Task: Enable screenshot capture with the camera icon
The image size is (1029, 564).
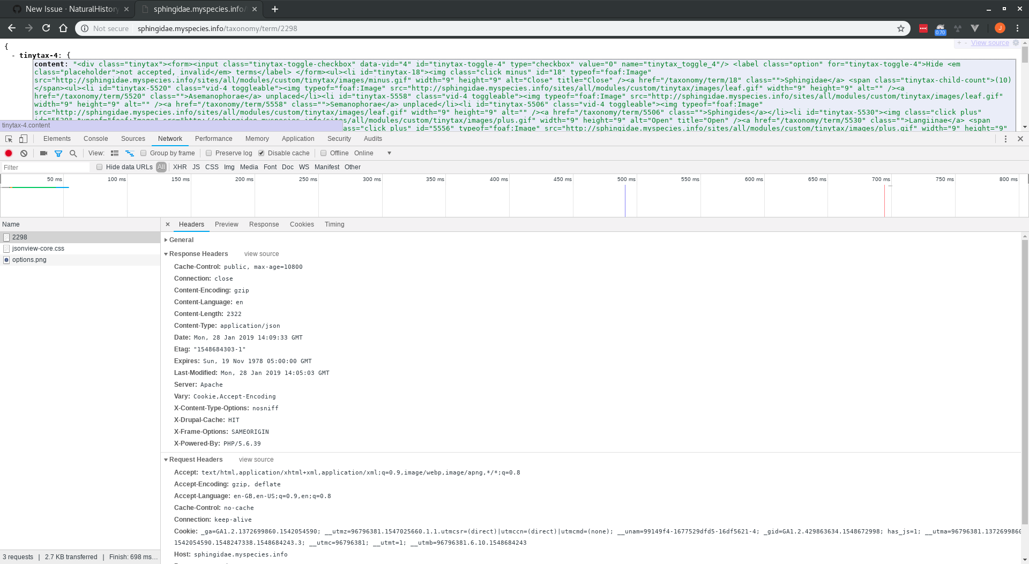Action: point(43,153)
